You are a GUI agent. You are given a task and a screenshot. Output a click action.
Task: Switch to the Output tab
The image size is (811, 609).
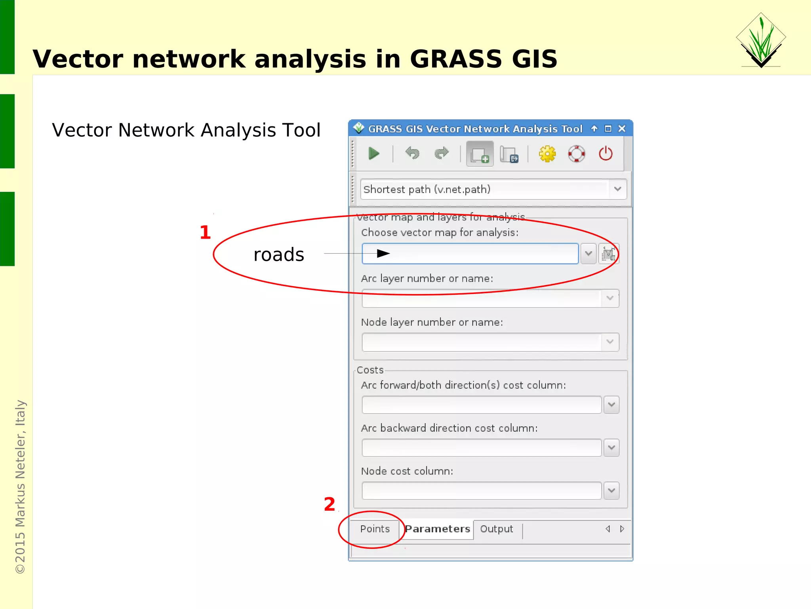click(497, 529)
